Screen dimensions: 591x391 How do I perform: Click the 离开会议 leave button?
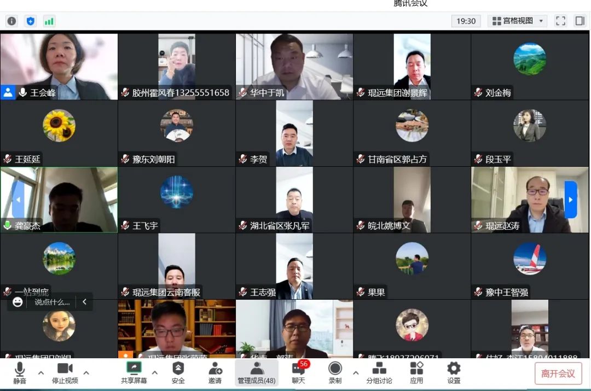(x=558, y=374)
